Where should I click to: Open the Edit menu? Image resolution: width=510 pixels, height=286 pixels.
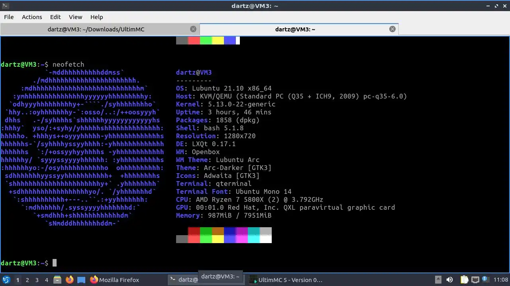pos(55,17)
